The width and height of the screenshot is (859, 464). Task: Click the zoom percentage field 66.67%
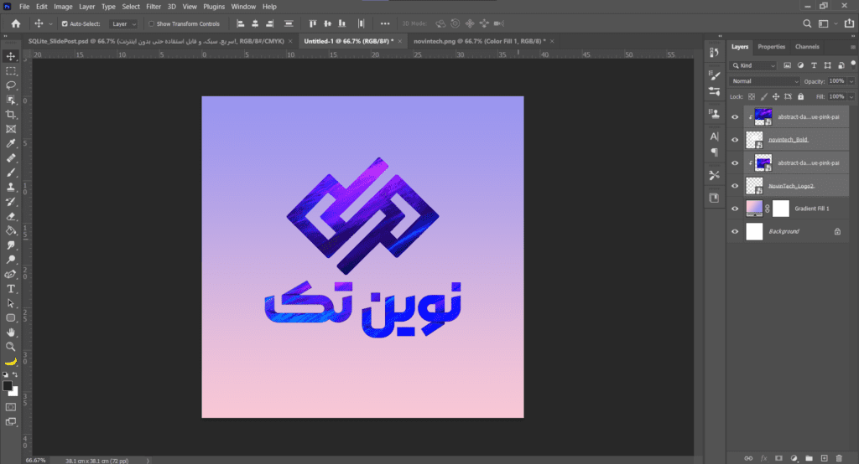(35, 461)
